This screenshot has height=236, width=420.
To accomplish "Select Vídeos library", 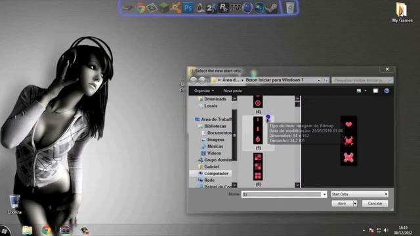I will (x=211, y=153).
